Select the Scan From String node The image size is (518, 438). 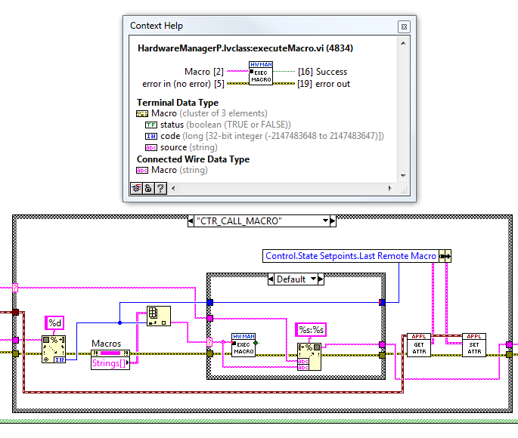click(54, 350)
